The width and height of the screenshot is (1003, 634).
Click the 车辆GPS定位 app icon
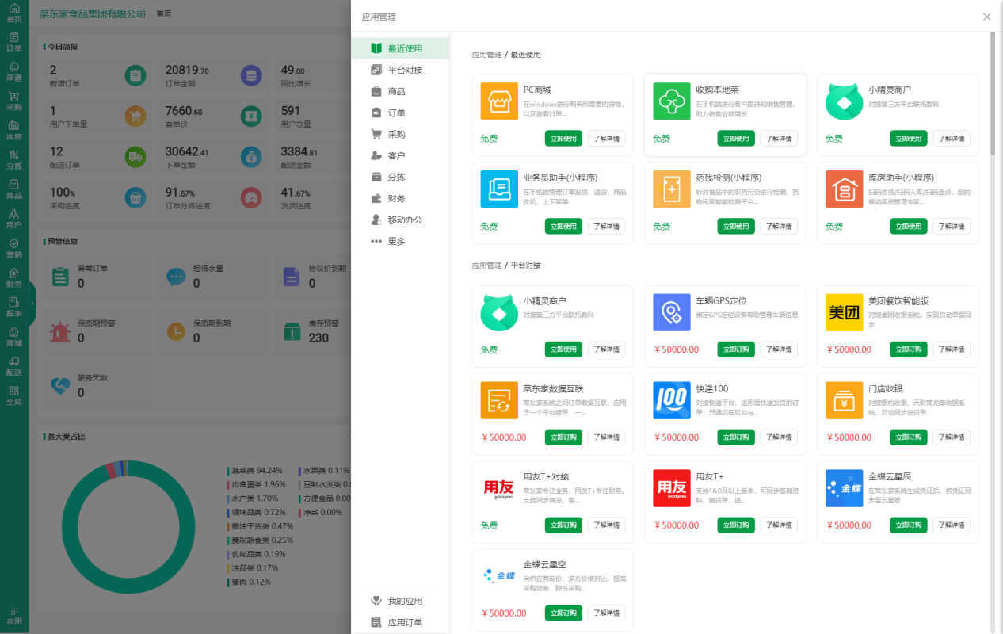tap(672, 312)
